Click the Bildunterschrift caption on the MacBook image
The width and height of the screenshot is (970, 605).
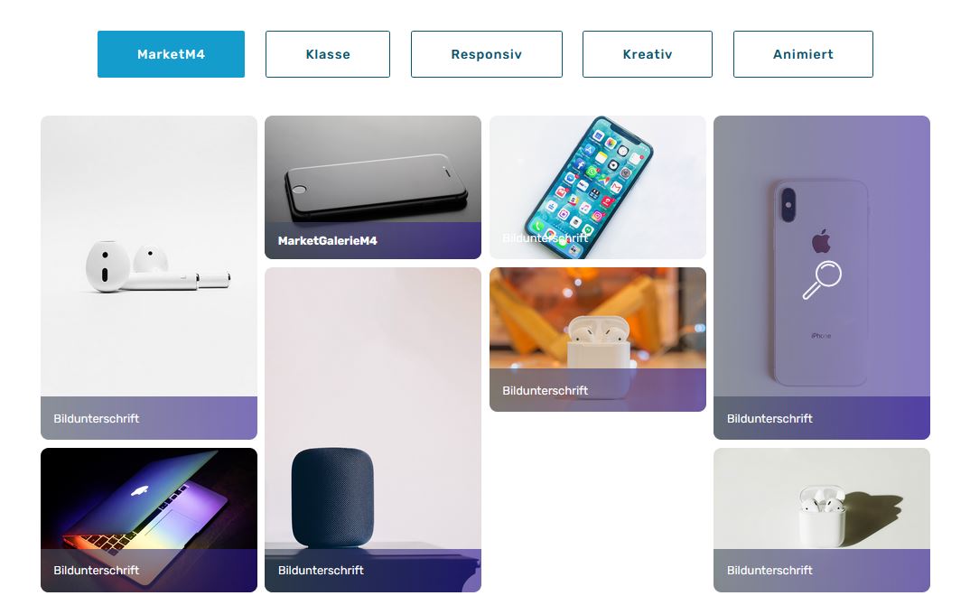(97, 570)
